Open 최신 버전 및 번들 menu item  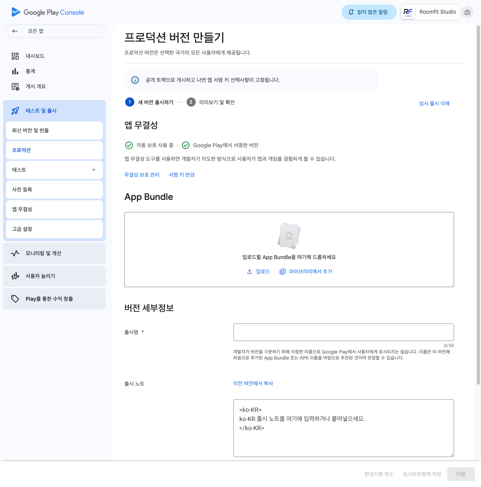[x=54, y=130]
